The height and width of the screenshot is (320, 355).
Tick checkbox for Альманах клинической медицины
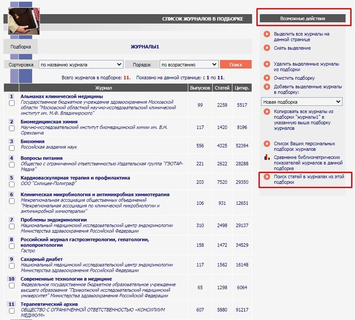coord(12,103)
